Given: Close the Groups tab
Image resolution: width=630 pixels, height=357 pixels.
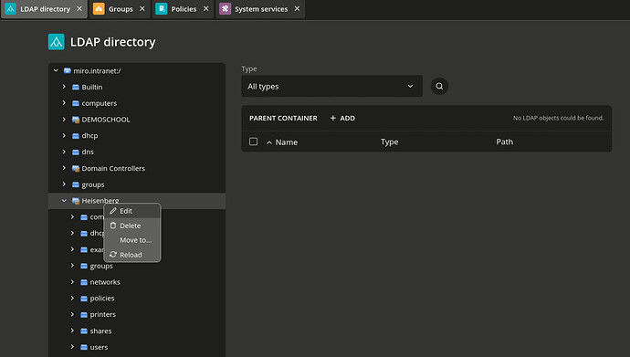Looking at the screenshot, I should tap(142, 8).
